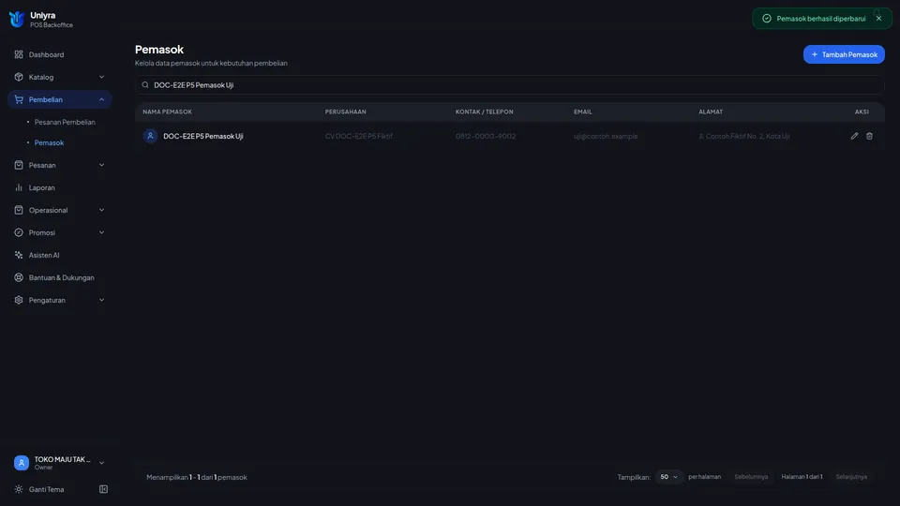Expand the Katalog menu
The width and height of the screenshot is (900, 506).
pyautogui.click(x=60, y=77)
